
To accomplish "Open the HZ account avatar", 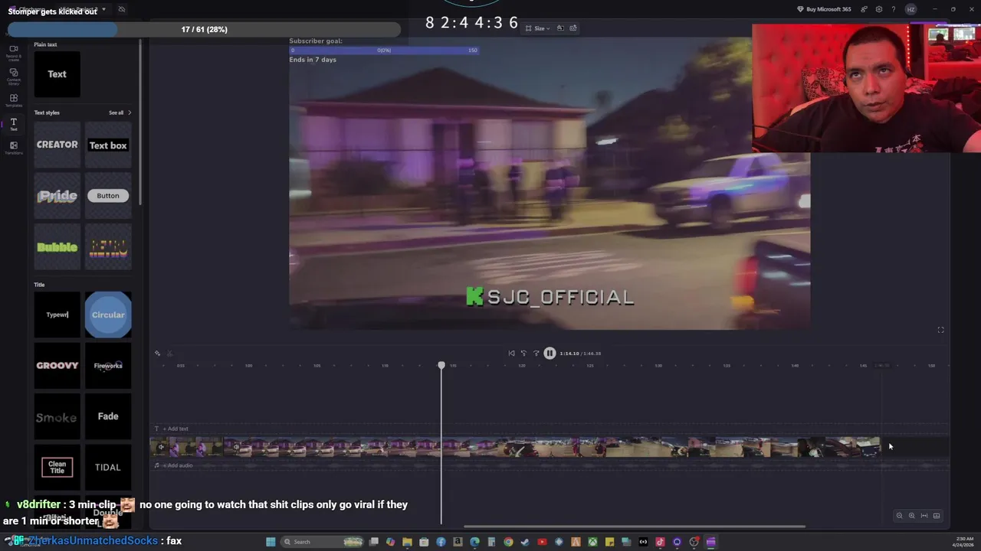I will tap(910, 9).
